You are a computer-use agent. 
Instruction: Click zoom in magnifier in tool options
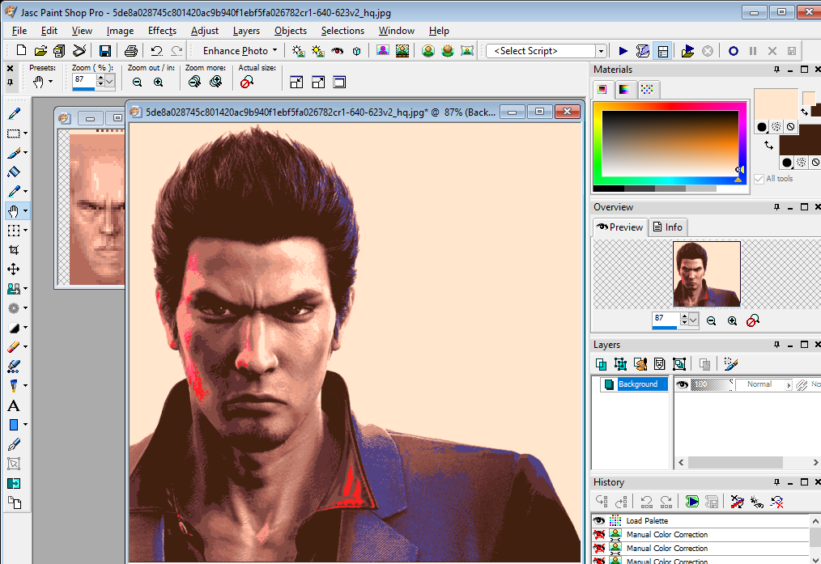coord(158,82)
